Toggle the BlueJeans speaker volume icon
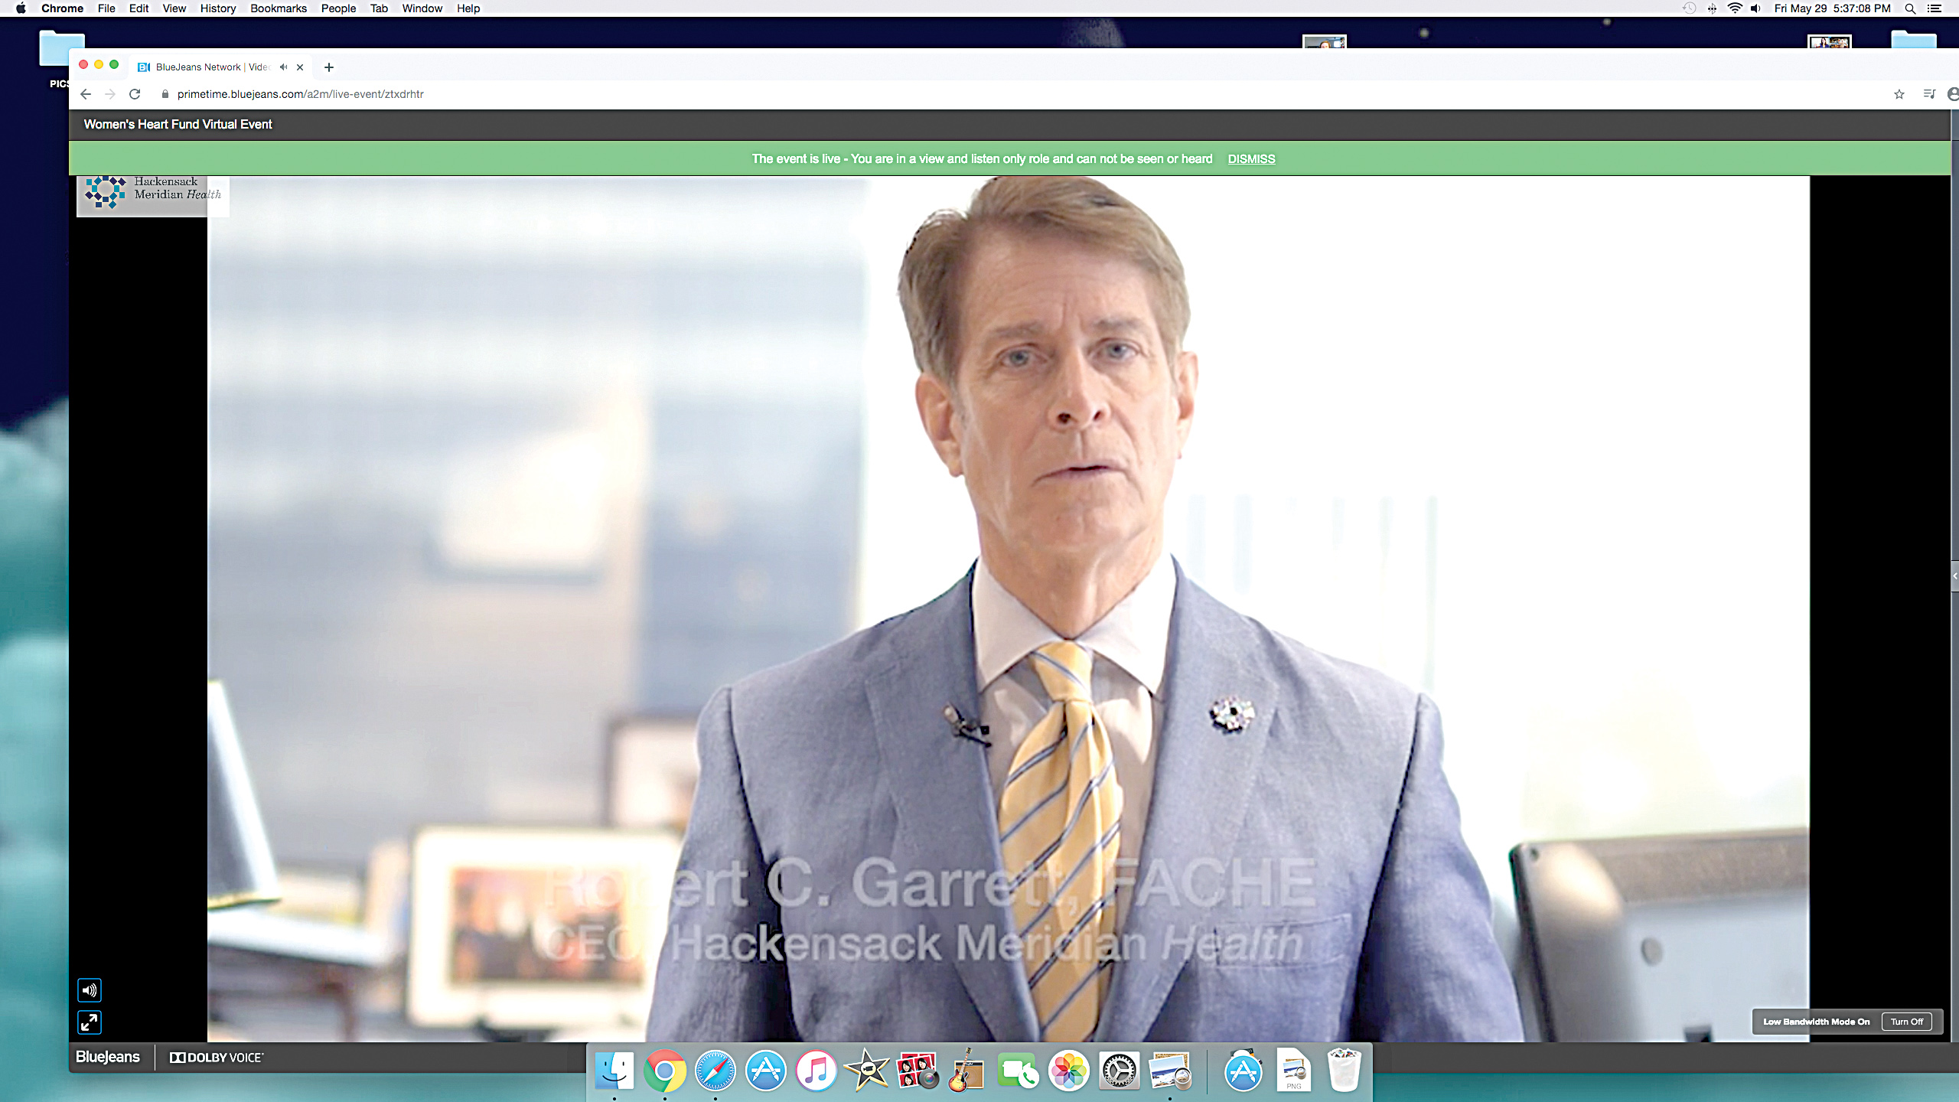This screenshot has width=1959, height=1102. click(90, 990)
